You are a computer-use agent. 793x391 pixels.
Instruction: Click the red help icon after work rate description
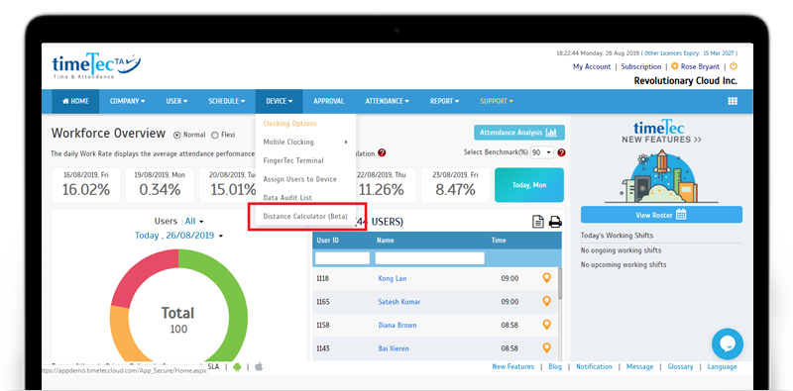(382, 153)
